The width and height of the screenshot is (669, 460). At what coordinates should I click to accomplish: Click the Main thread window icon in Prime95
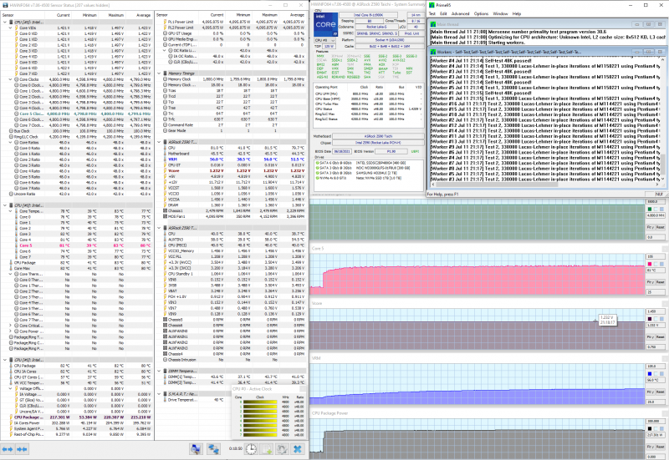[x=433, y=25]
